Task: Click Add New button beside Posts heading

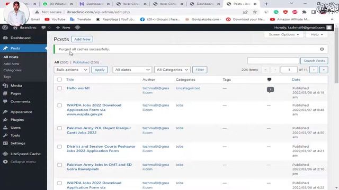Action: [82, 39]
